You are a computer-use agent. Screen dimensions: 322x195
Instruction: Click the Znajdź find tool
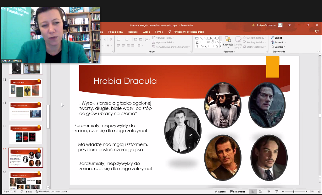(x=277, y=38)
